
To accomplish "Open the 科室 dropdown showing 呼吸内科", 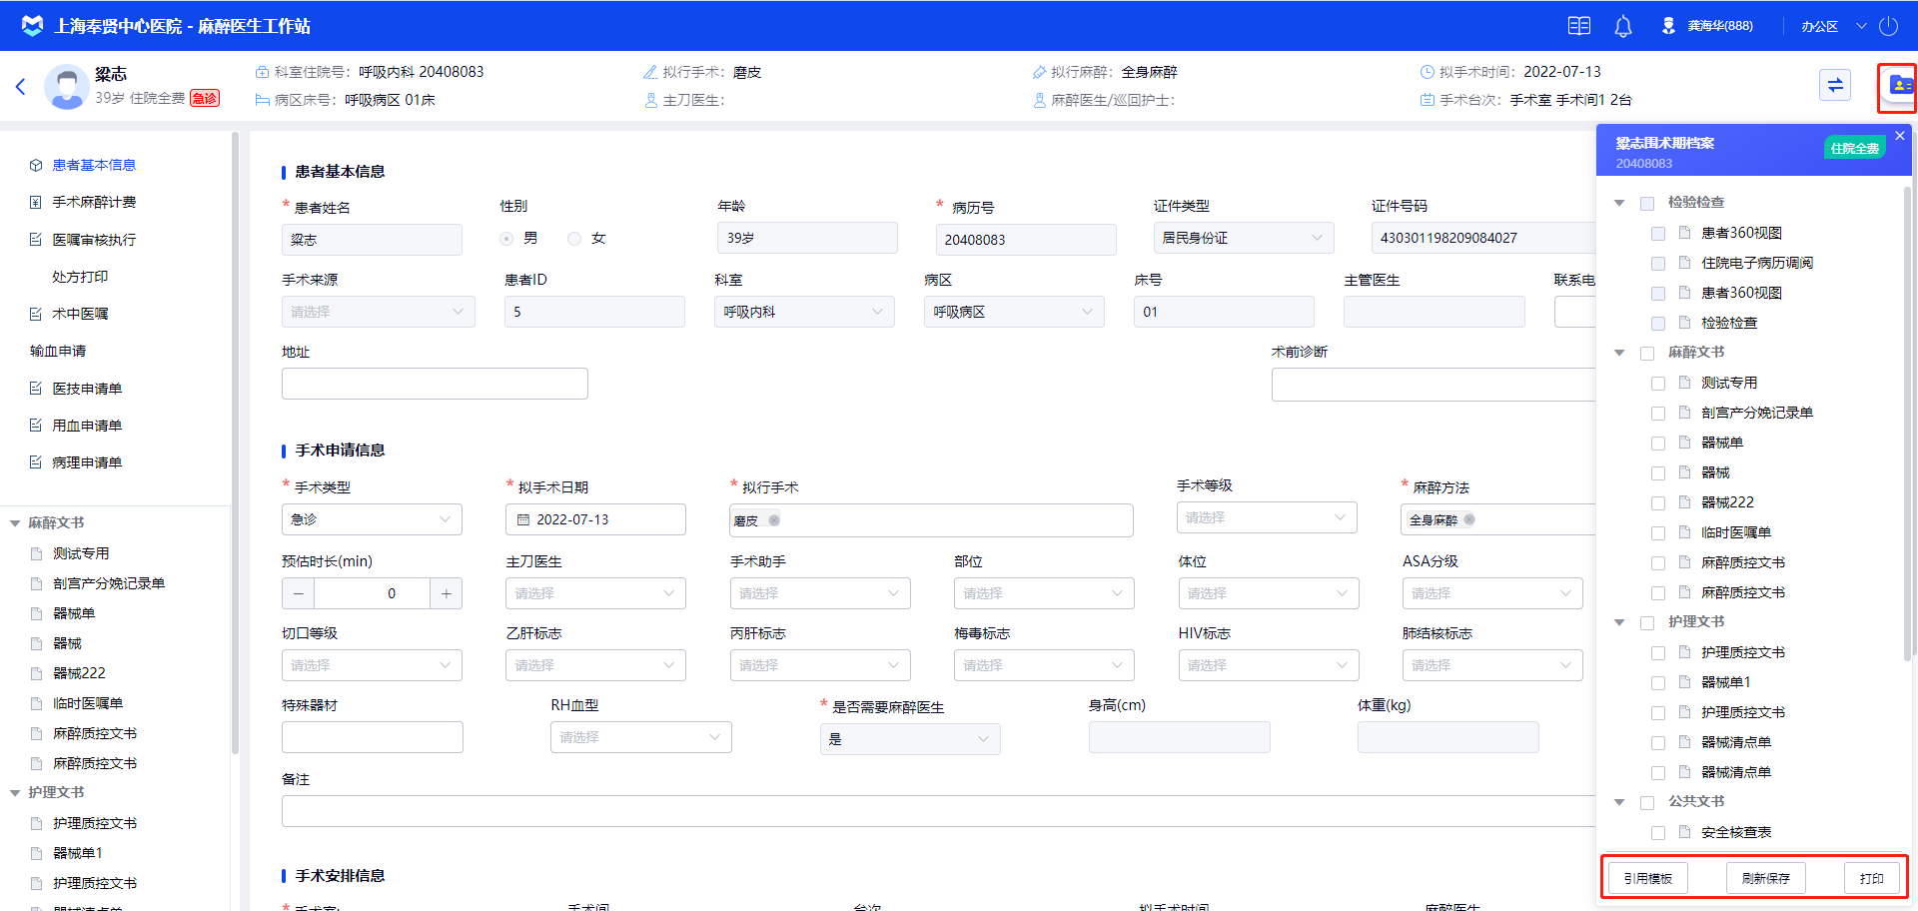I will [804, 312].
